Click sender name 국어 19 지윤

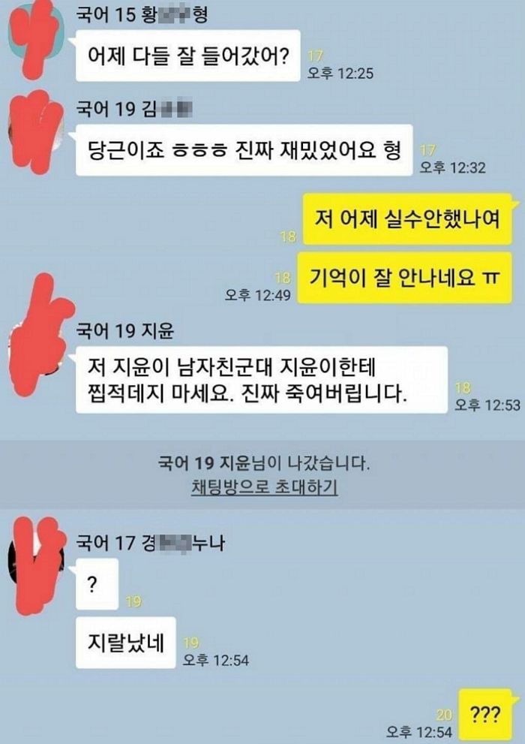(x=125, y=330)
